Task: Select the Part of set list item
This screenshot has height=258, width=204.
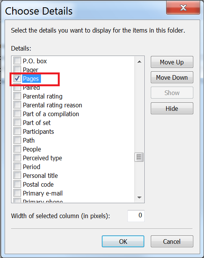Action: (x=37, y=123)
